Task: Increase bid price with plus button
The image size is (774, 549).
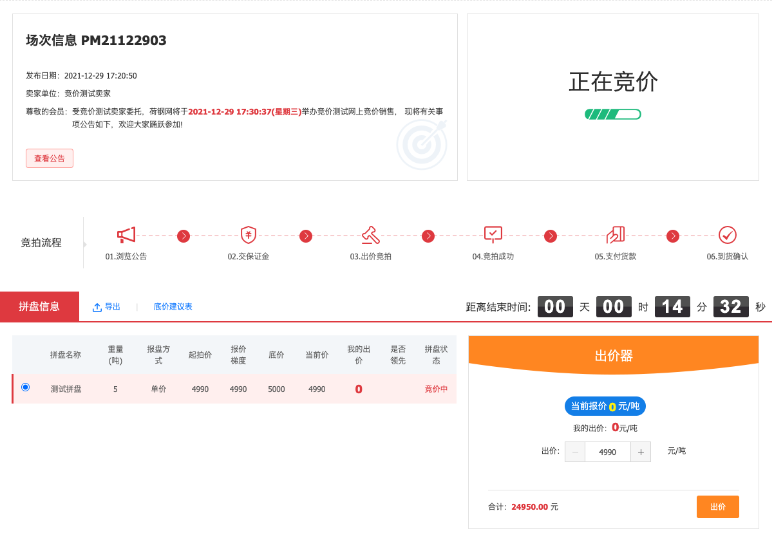Action: [641, 452]
